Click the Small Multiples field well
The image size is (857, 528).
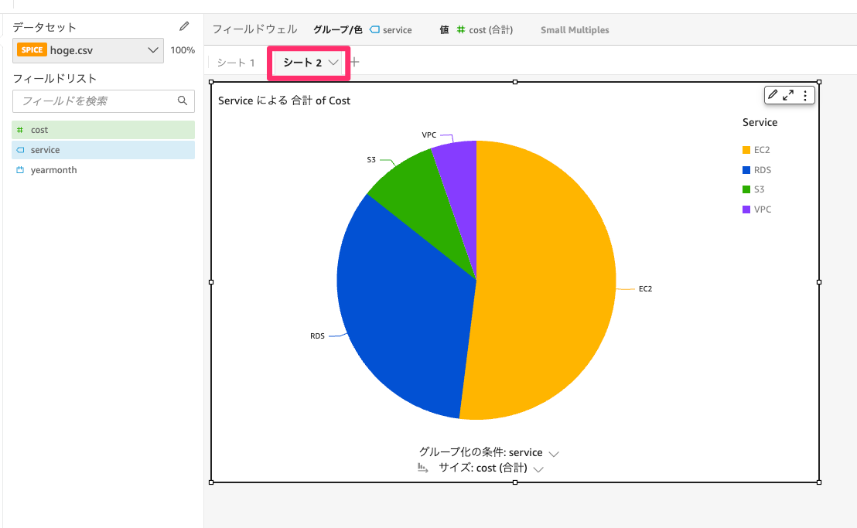tap(575, 29)
